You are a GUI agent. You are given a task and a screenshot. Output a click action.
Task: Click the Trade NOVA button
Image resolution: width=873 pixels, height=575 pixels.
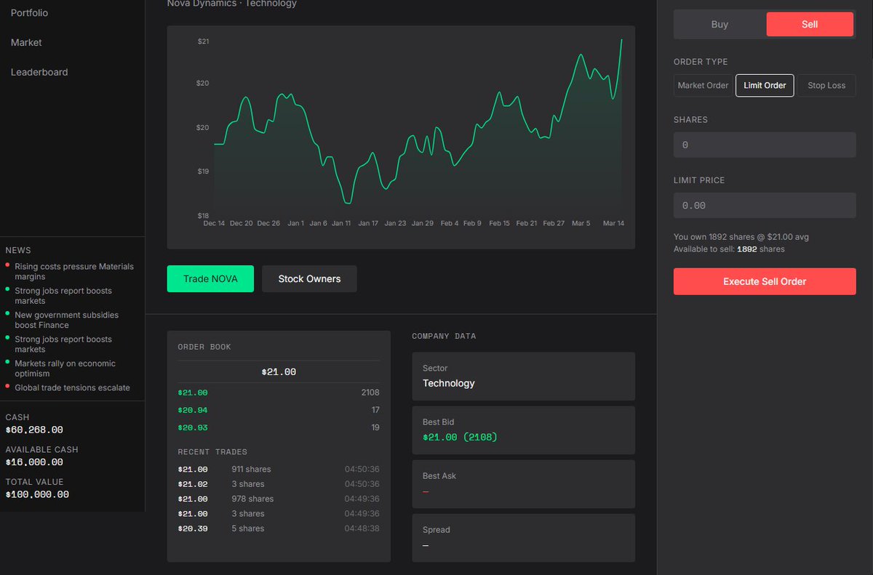210,278
